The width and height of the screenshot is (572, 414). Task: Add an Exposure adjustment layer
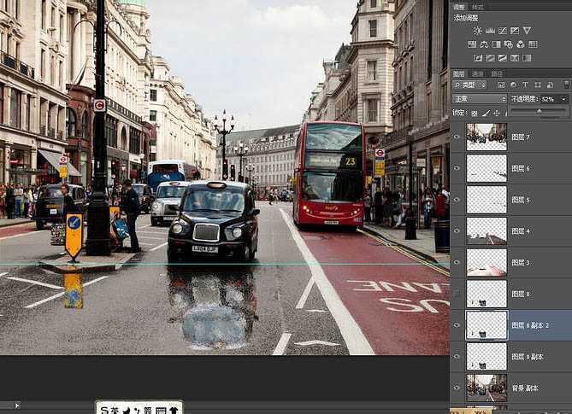tap(515, 31)
